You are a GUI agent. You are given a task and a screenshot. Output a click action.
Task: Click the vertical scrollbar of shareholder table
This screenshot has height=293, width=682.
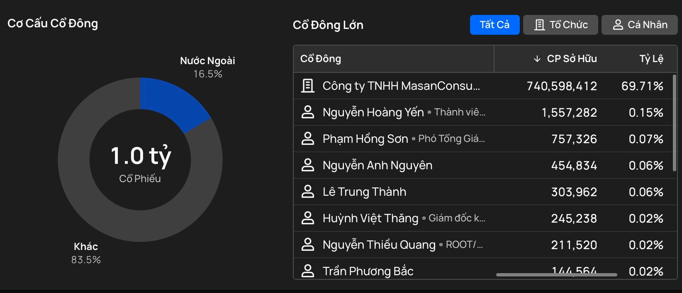click(675, 122)
